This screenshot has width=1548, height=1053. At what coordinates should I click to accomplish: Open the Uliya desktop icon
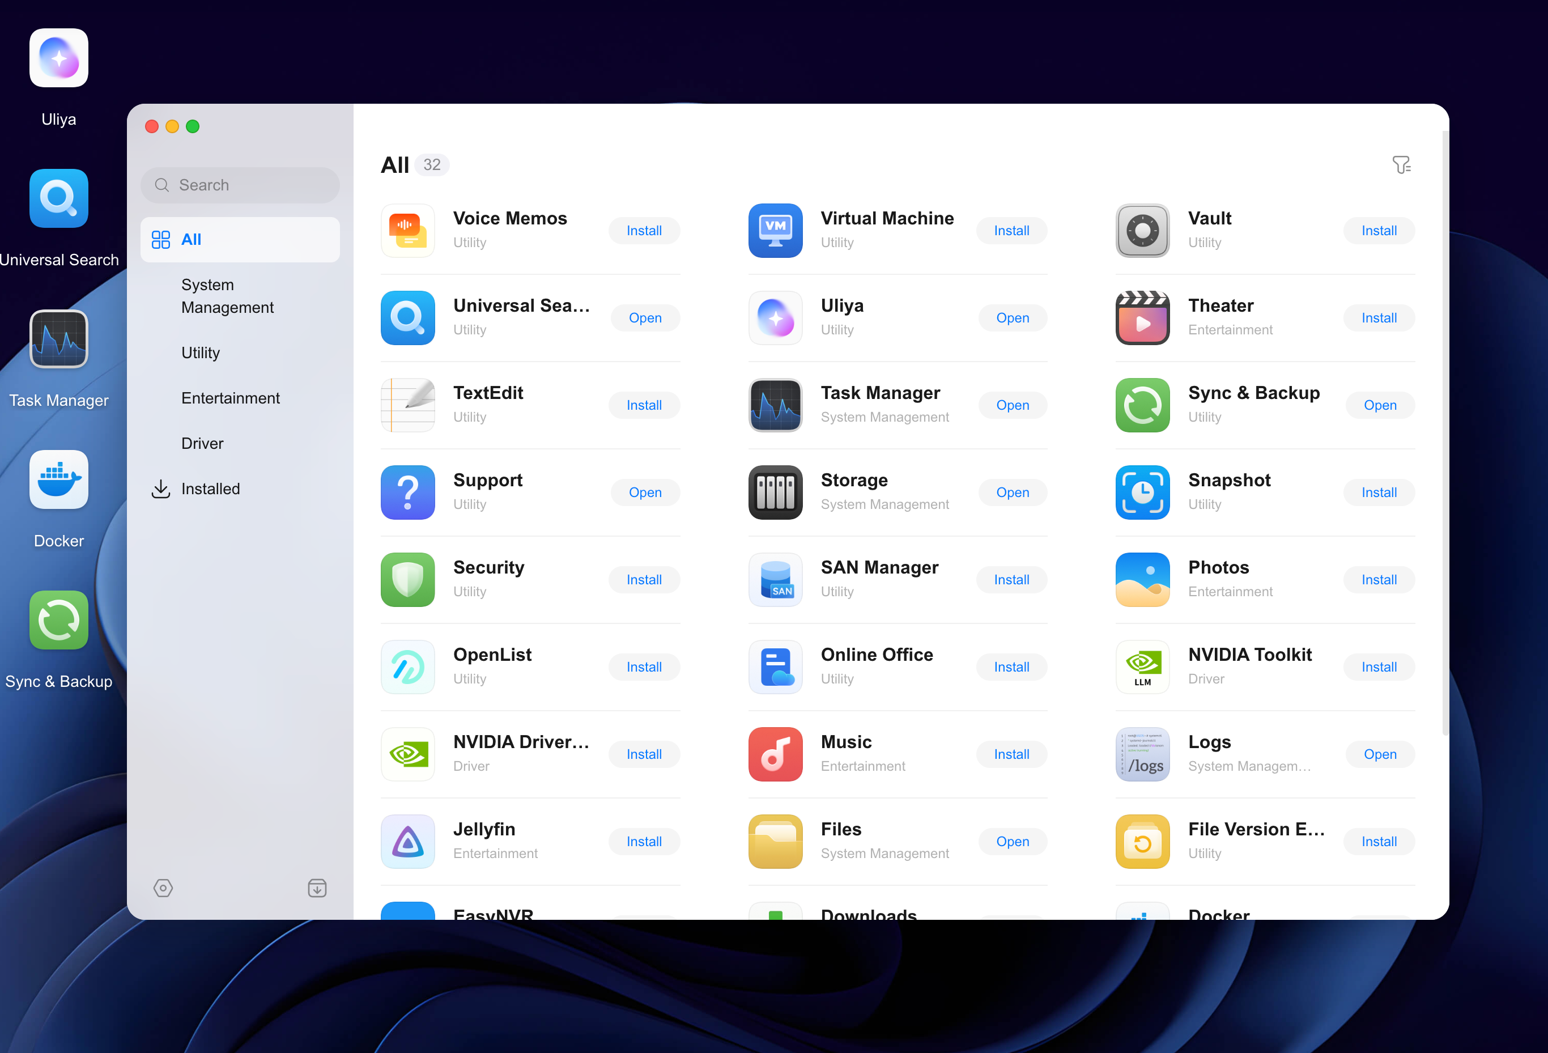pyautogui.click(x=58, y=58)
